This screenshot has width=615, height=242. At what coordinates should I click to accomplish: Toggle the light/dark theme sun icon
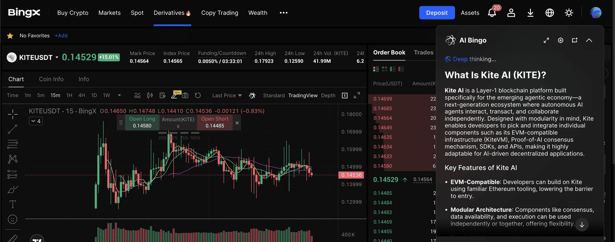point(569,13)
